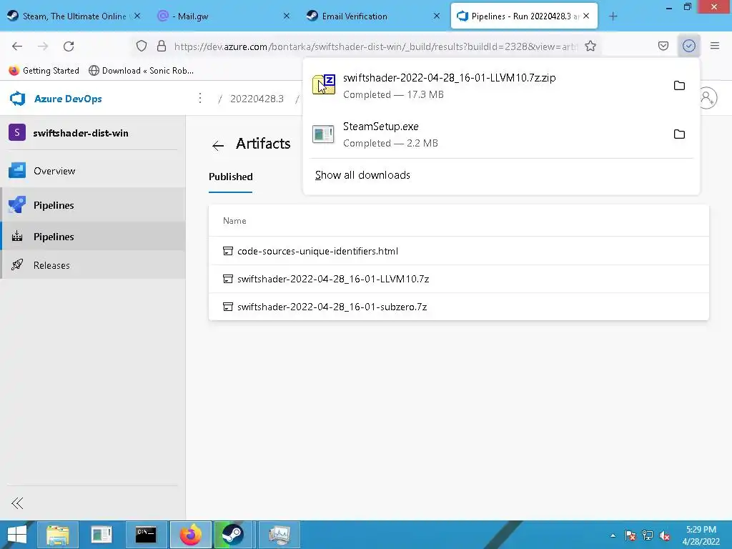Open the breadcrumb more options ellipsis
The width and height of the screenshot is (732, 549).
tap(200, 98)
